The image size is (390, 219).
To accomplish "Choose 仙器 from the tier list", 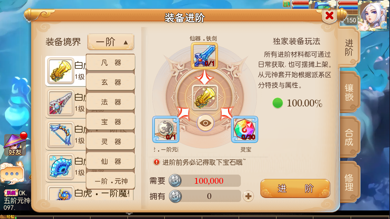I will [111, 162].
